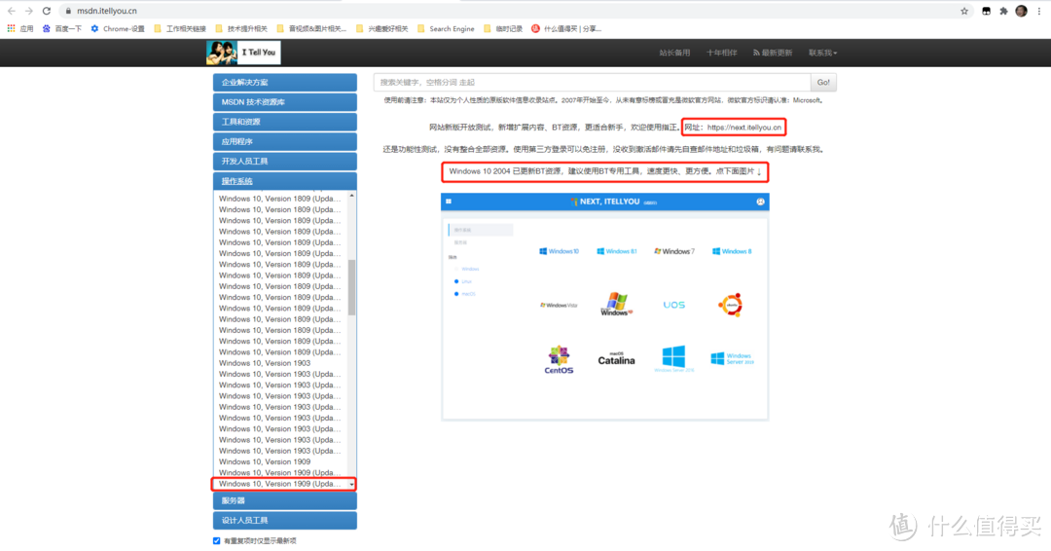Open the 工作相关链接 bookmark folder
Image resolution: width=1051 pixels, height=551 pixels.
[x=180, y=29]
